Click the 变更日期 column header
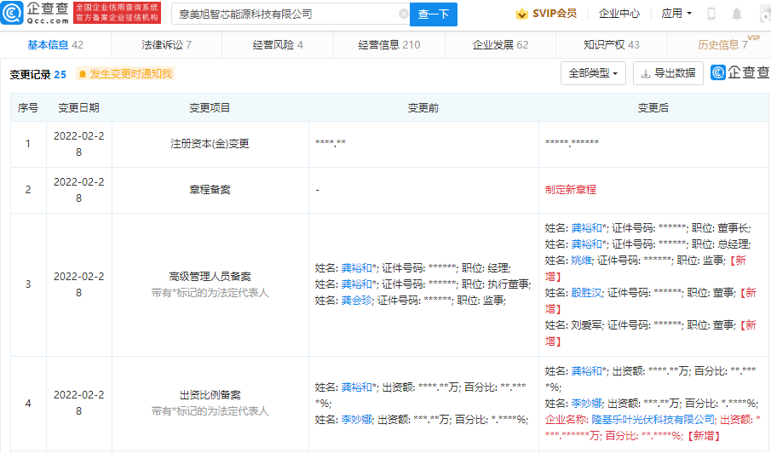The width and height of the screenshot is (771, 453). pyautogui.click(x=78, y=107)
